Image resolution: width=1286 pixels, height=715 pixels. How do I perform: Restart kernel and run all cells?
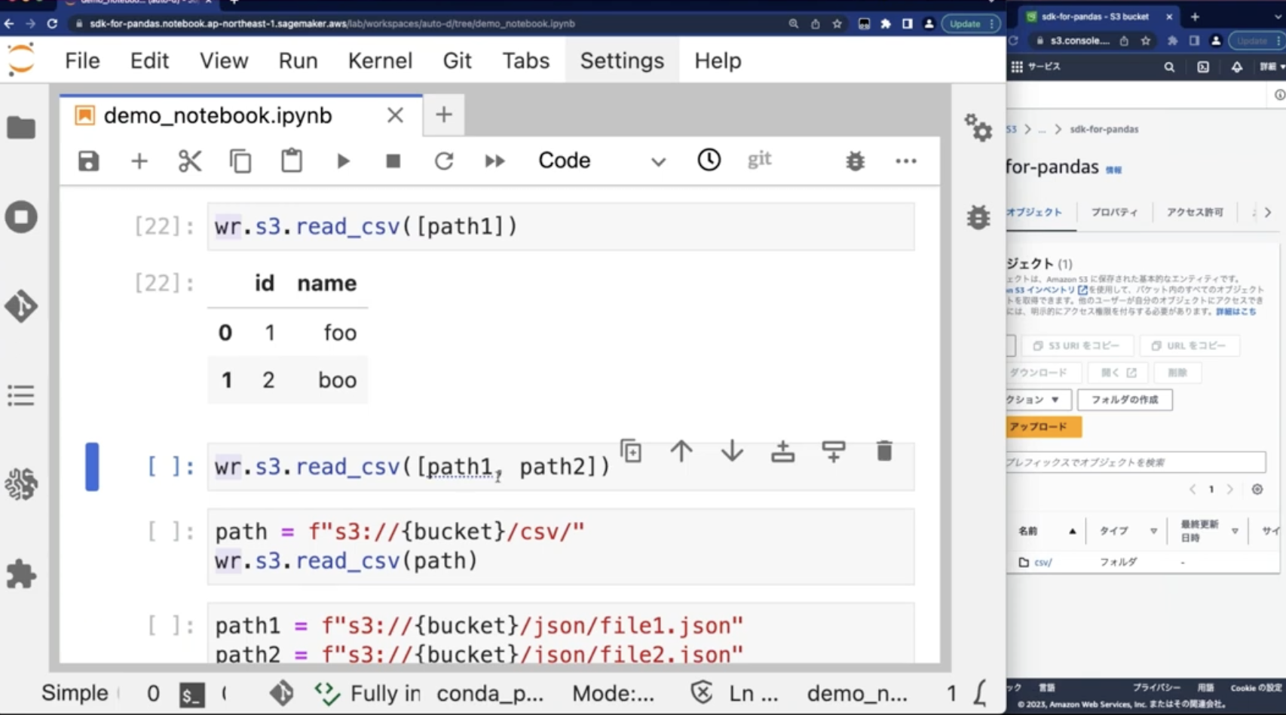point(494,161)
